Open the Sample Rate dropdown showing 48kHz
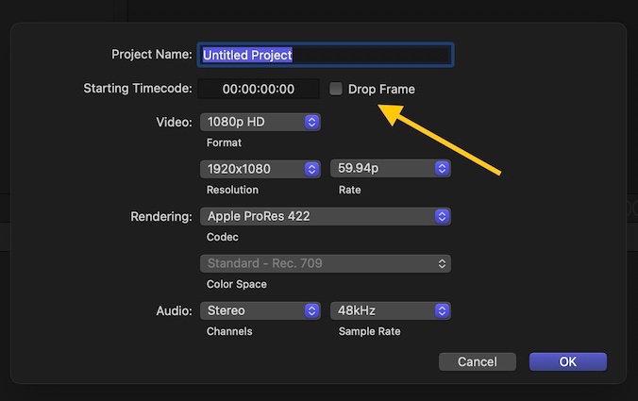 (391, 310)
